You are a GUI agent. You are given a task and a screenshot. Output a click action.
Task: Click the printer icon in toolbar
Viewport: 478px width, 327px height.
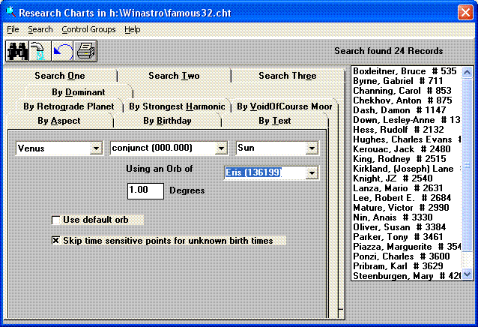pos(85,51)
